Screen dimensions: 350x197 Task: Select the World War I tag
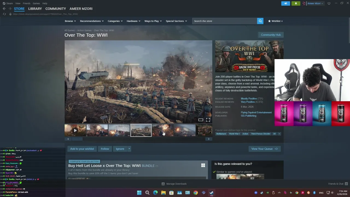click(x=234, y=134)
